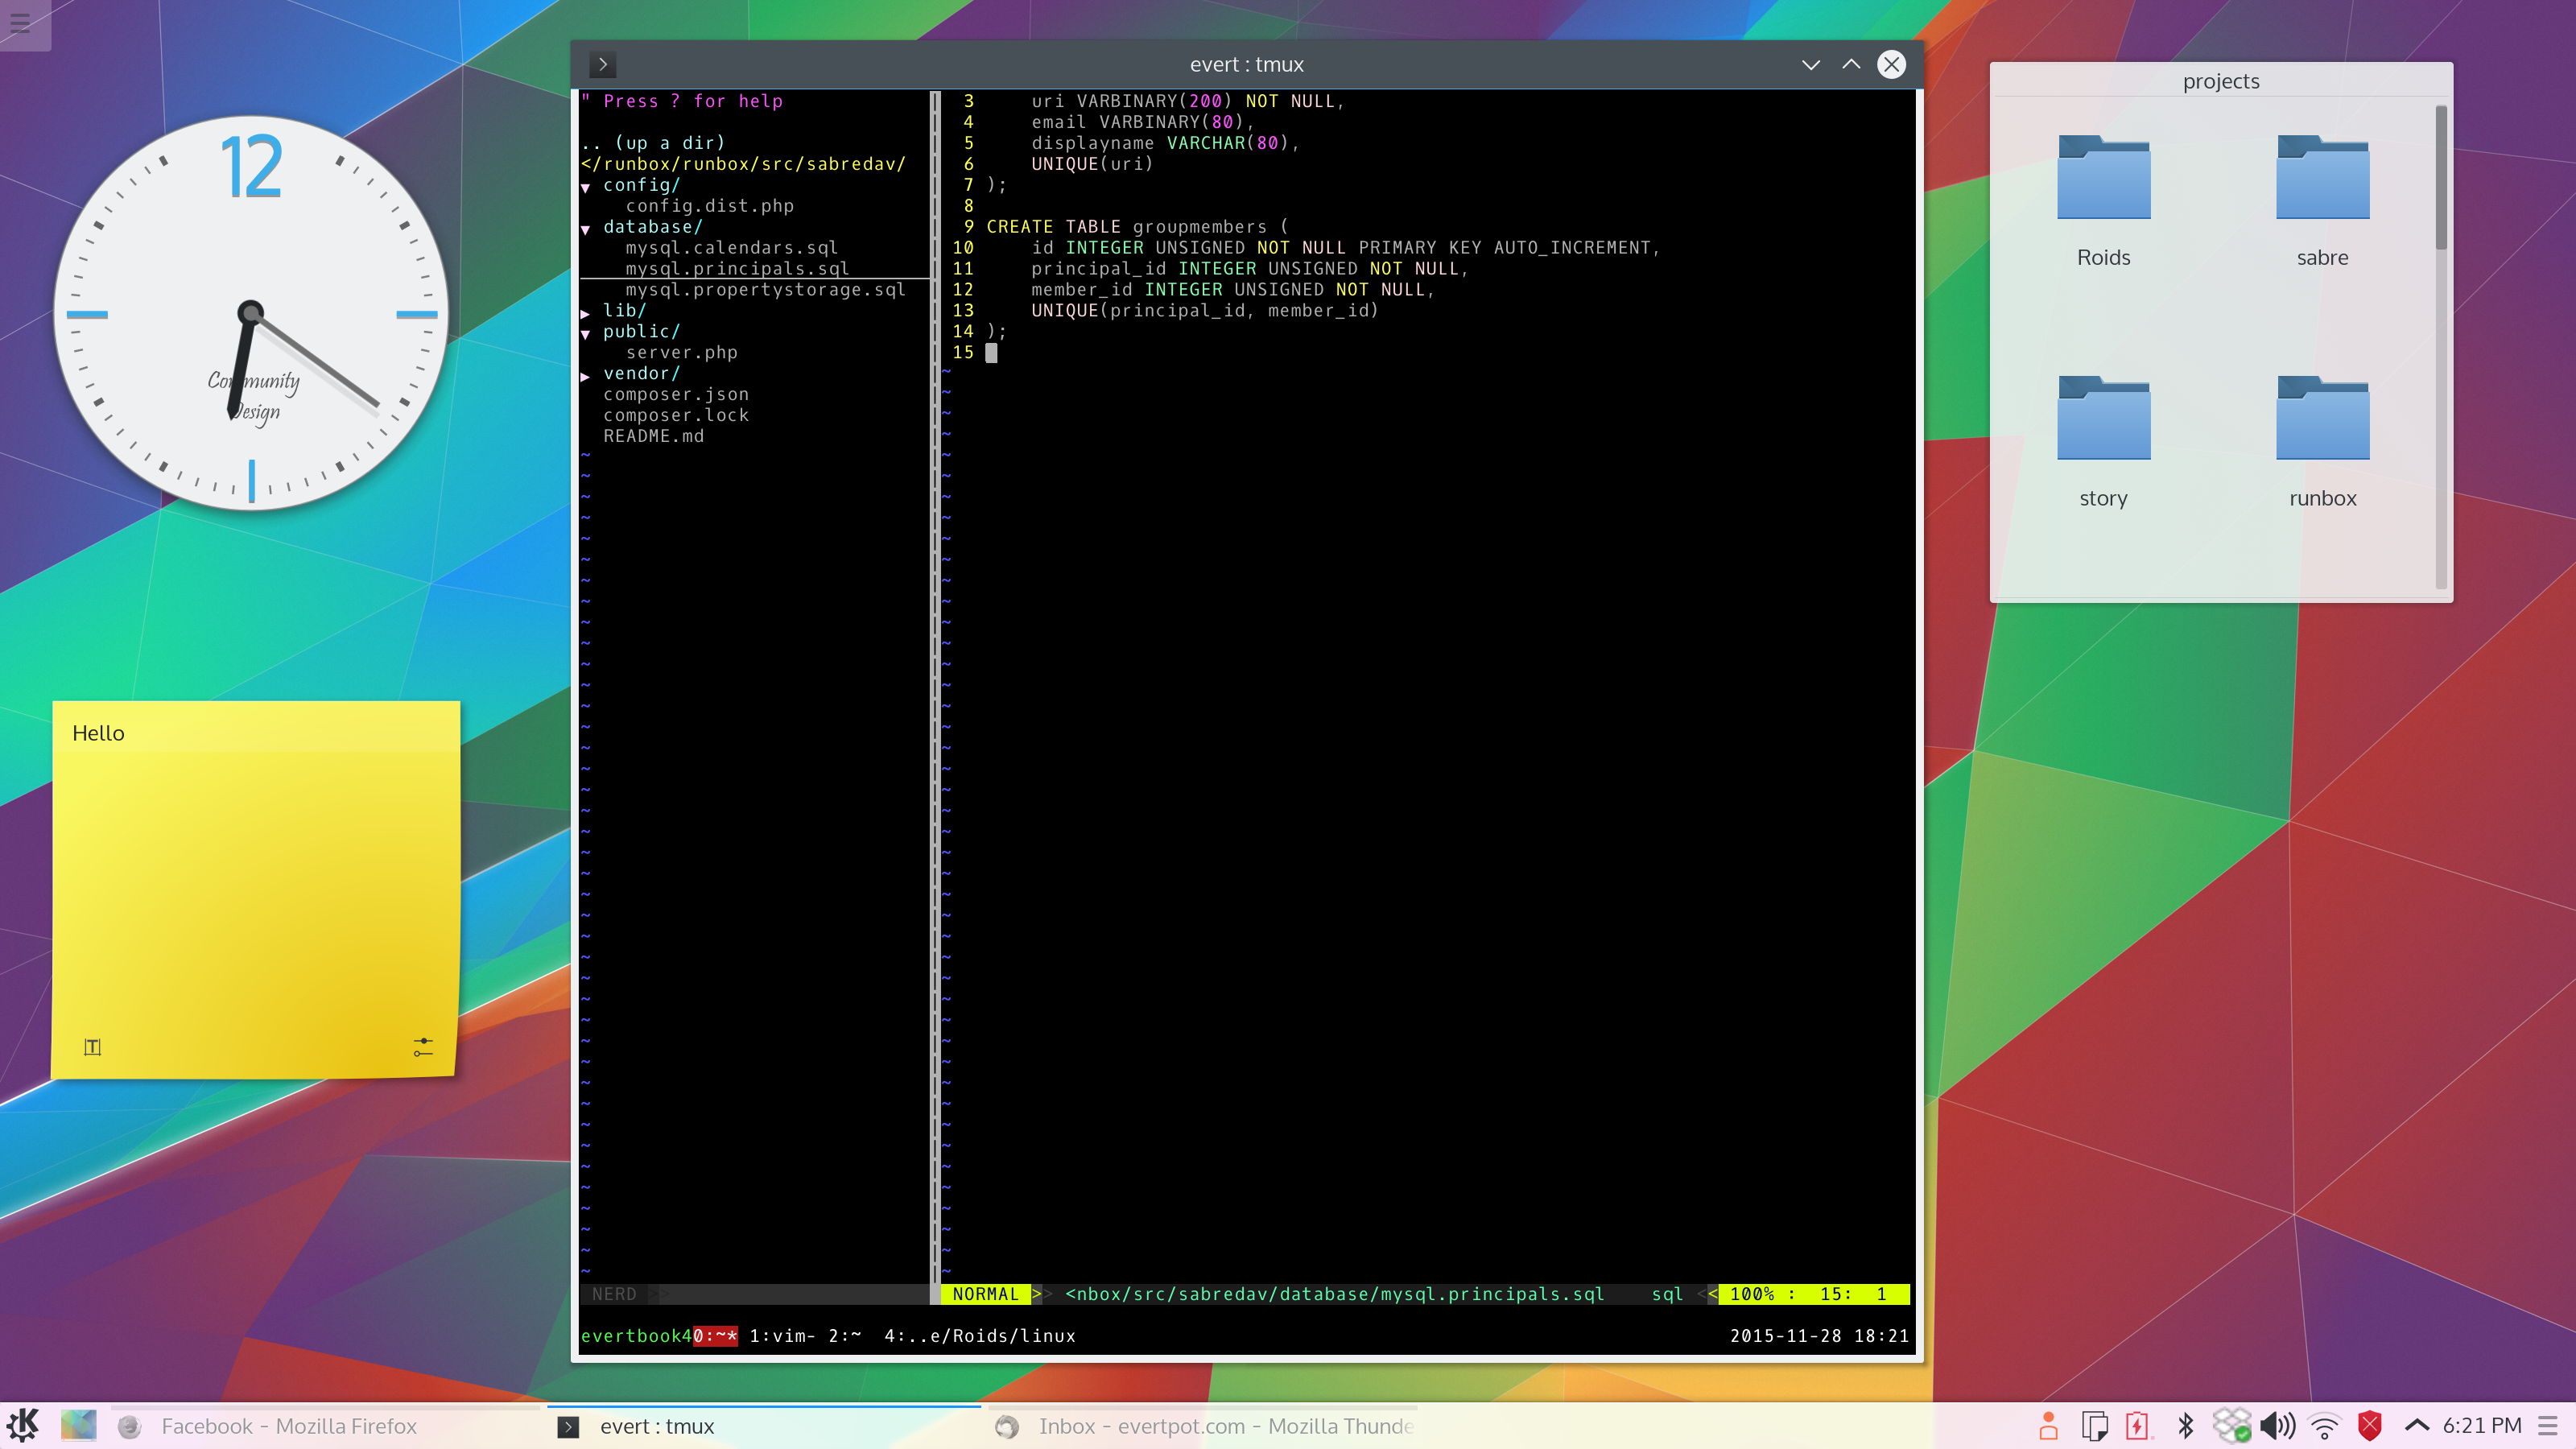2576x1449 pixels.
Task: Click the evertbook4 session name in tmux bar
Action: click(636, 1336)
